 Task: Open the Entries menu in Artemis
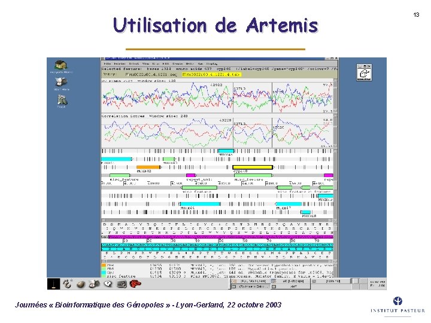120,64
